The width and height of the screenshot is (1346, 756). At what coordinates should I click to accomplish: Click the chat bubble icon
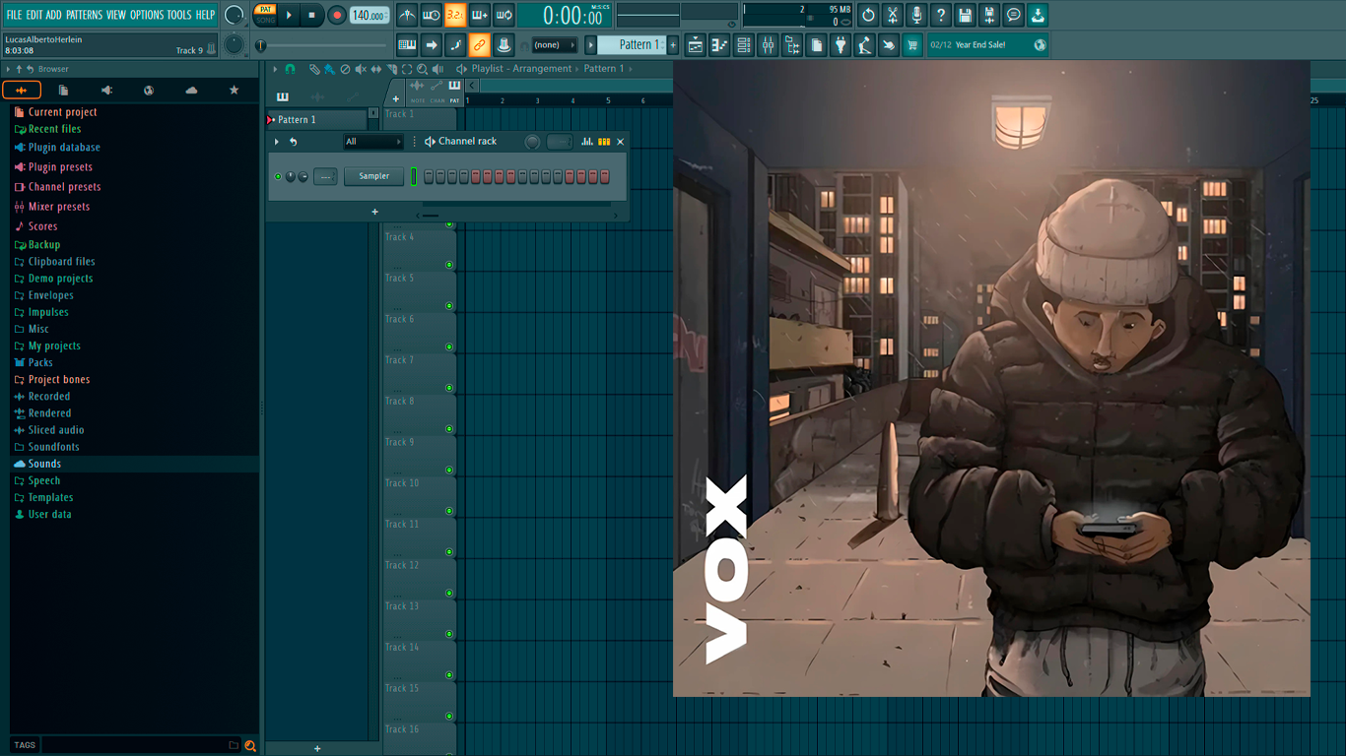click(1013, 15)
